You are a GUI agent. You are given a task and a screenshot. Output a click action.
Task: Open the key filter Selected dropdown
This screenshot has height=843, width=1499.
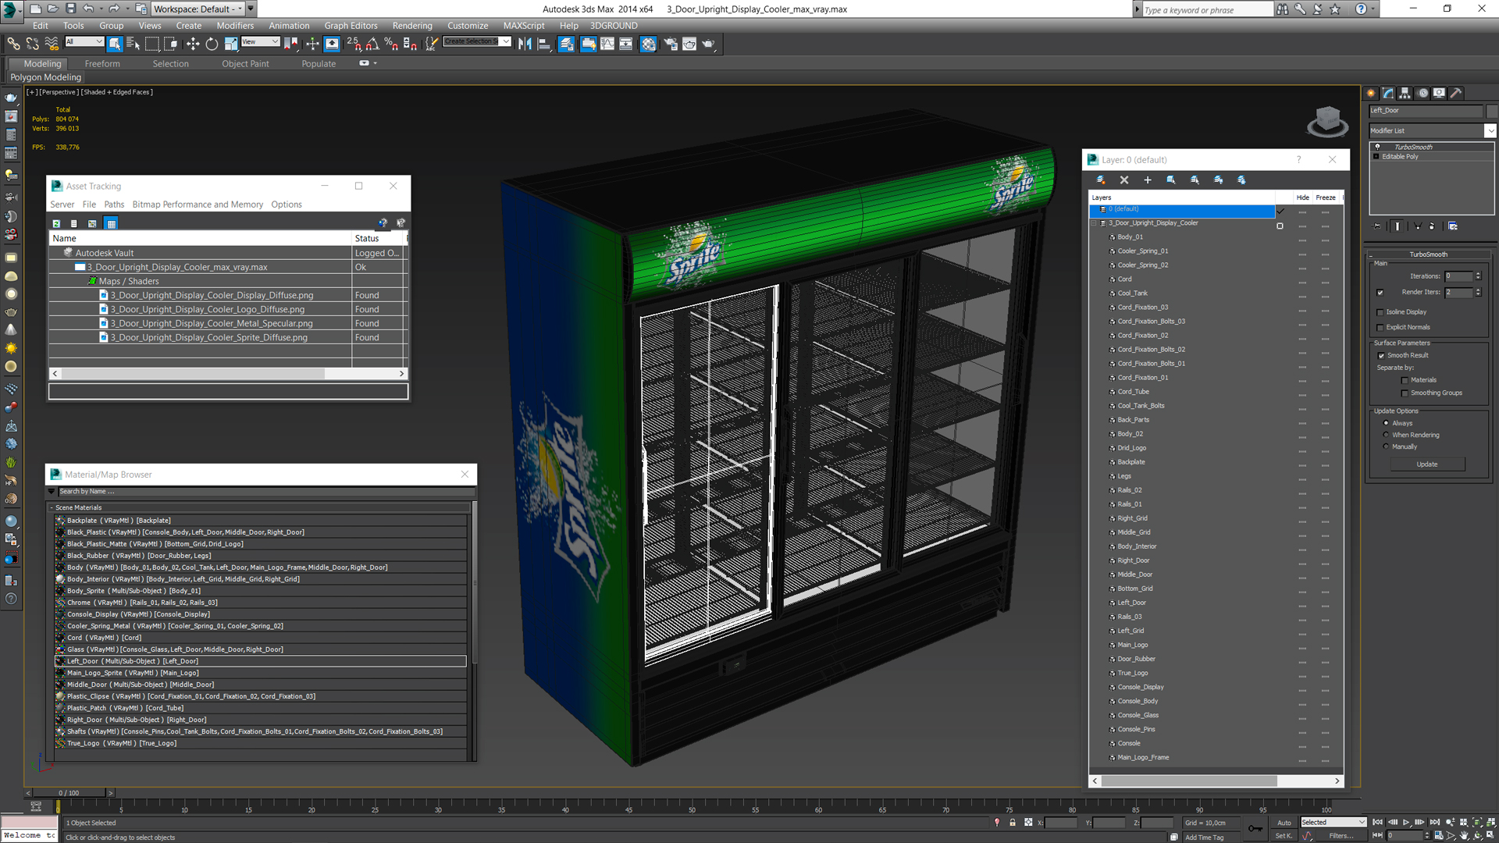point(1333,822)
